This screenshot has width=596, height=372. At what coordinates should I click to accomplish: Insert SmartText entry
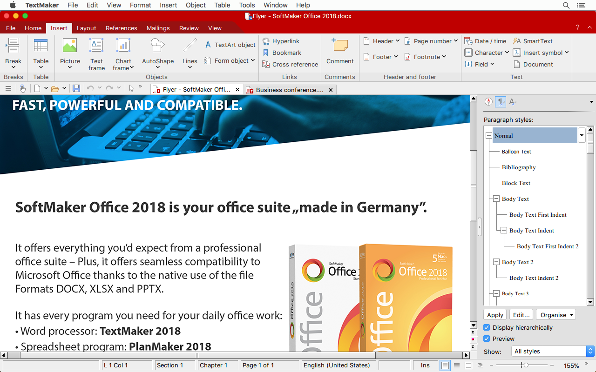coord(533,41)
